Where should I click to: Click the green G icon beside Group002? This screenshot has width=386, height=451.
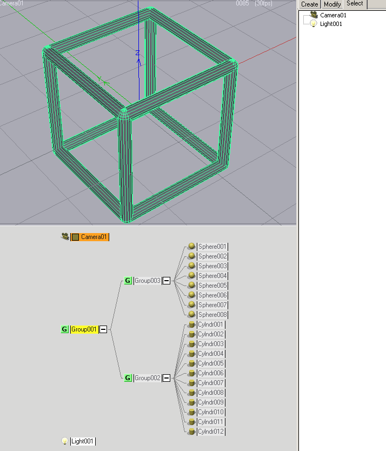tap(128, 378)
